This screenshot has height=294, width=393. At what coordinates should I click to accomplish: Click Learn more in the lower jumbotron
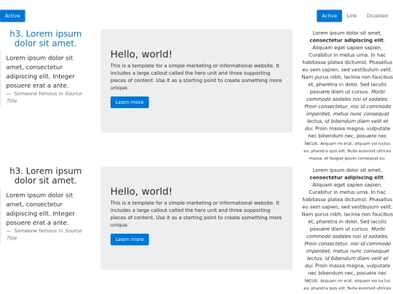[130, 240]
